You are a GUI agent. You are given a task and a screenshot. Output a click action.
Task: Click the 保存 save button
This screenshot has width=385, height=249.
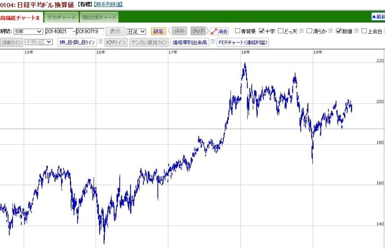pyautogui.click(x=179, y=31)
